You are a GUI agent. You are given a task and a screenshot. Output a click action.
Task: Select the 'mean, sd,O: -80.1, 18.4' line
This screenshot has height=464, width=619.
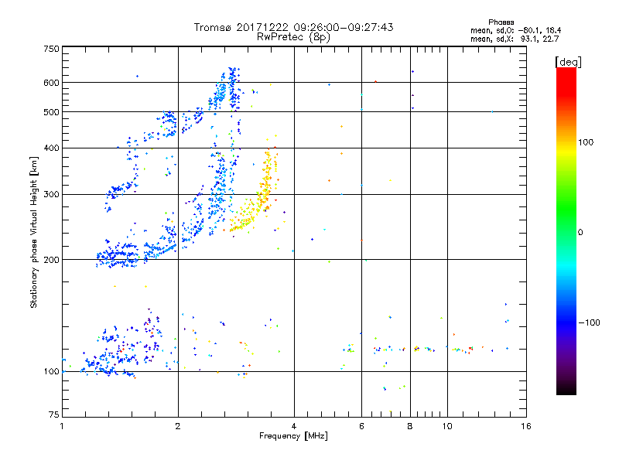(515, 30)
